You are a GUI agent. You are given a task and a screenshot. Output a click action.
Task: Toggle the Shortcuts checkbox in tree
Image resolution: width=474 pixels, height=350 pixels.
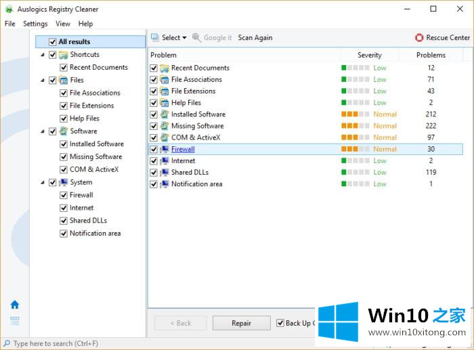[52, 55]
